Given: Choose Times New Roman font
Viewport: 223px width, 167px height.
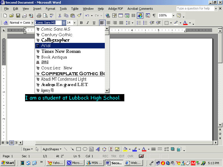Looking at the screenshot, I should tap(70, 51).
